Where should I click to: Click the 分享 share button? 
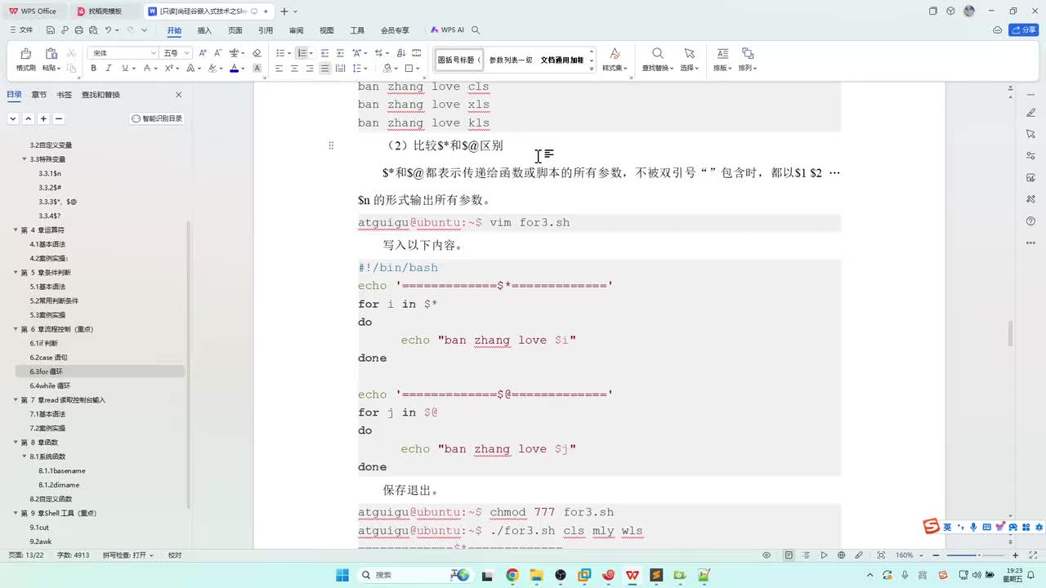(1024, 30)
